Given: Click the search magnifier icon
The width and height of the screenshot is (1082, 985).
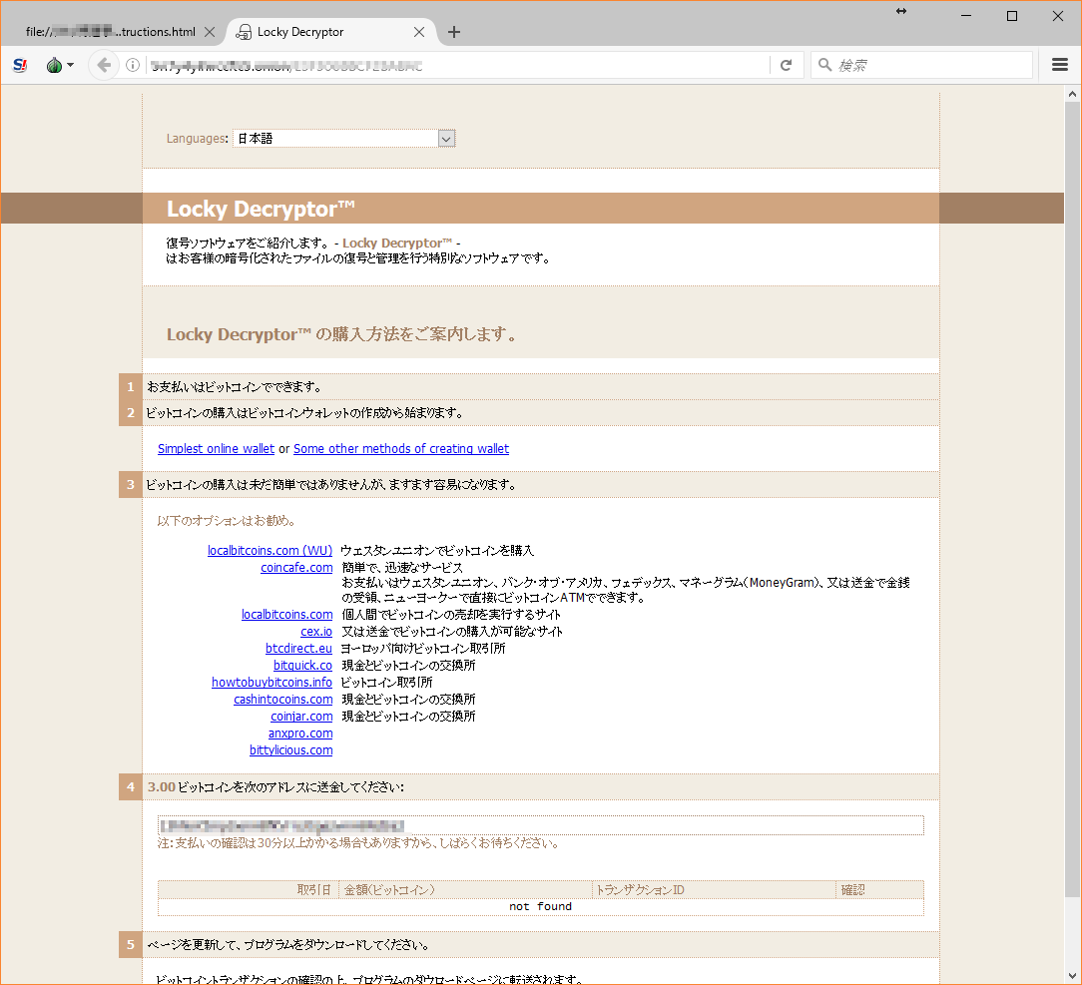Looking at the screenshot, I should (824, 65).
